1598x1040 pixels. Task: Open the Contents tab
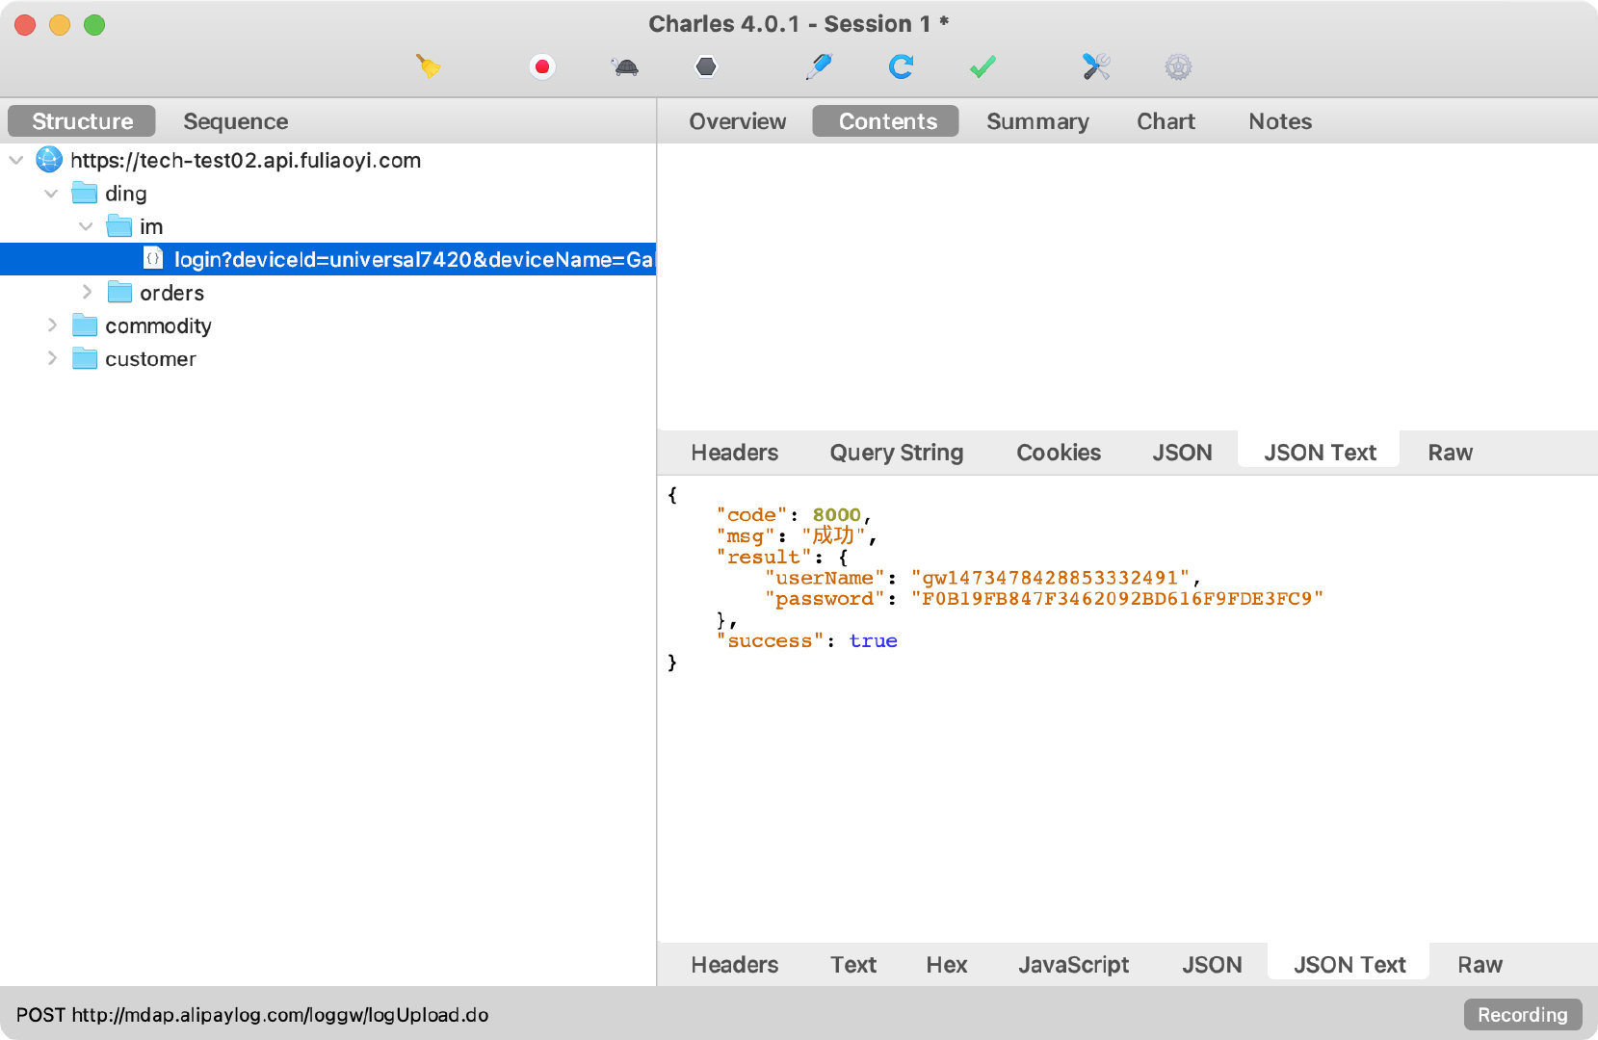(x=887, y=121)
